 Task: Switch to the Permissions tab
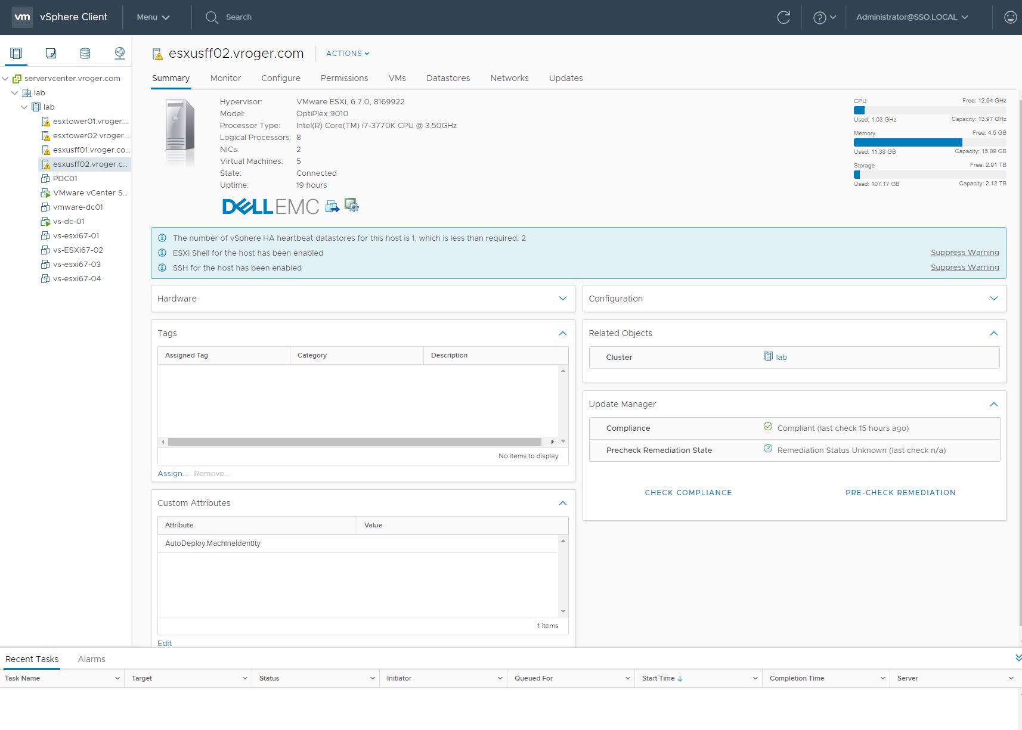344,78
